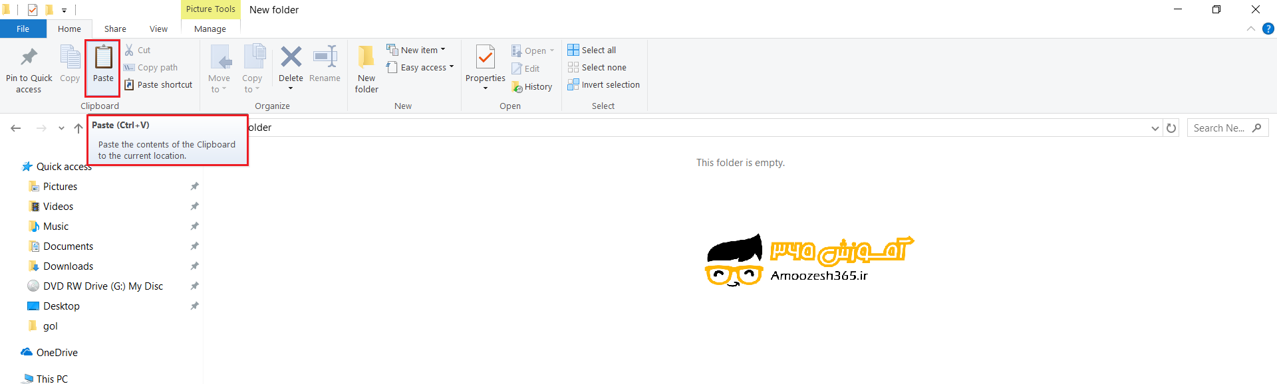The image size is (1277, 384).
Task: Open the Recent locations dropdown arrow
Action: tap(61, 128)
